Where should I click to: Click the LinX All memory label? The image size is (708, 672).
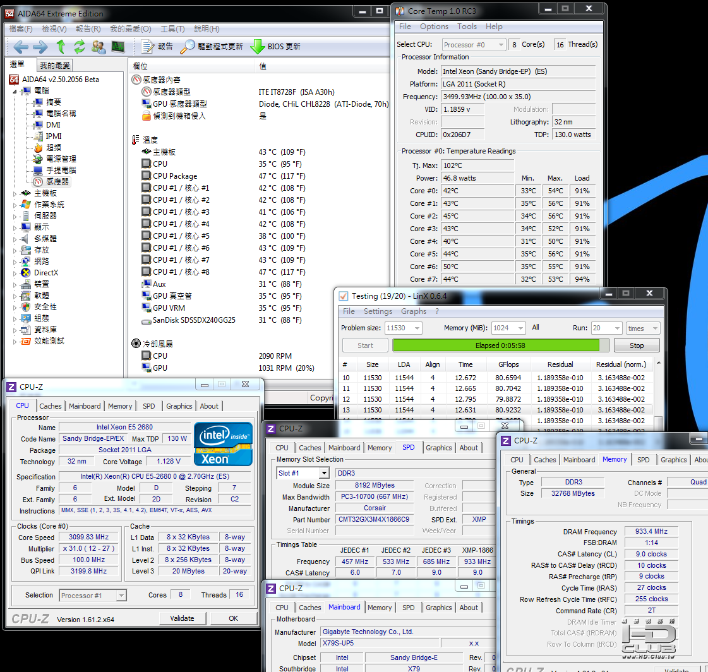[x=536, y=327]
